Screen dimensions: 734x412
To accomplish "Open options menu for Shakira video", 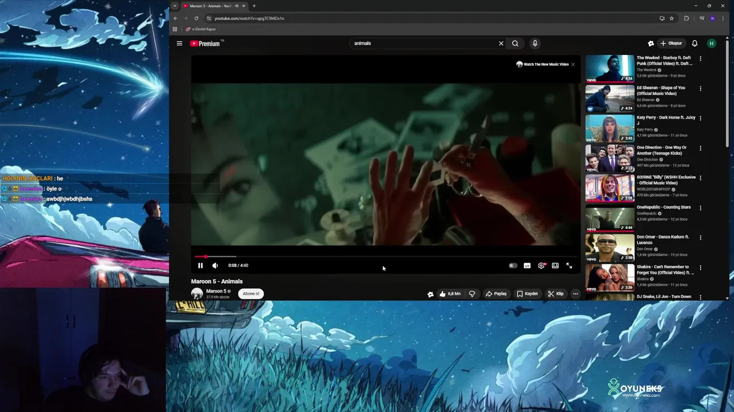I will (x=700, y=267).
